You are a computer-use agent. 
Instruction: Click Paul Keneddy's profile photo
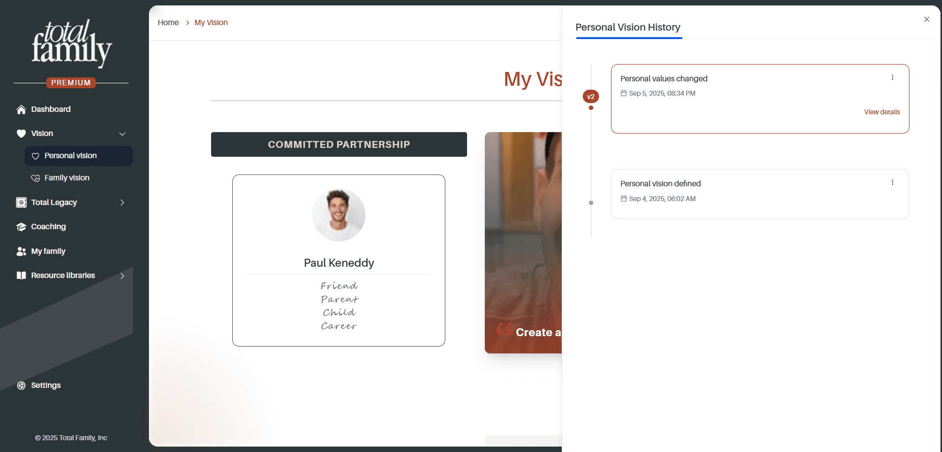click(339, 215)
